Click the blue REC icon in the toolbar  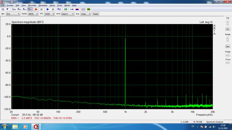[x=59, y=9]
